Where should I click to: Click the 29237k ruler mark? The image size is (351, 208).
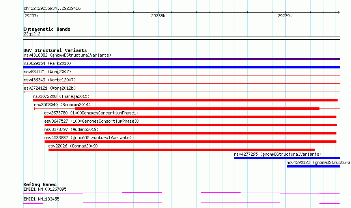pos(32,16)
